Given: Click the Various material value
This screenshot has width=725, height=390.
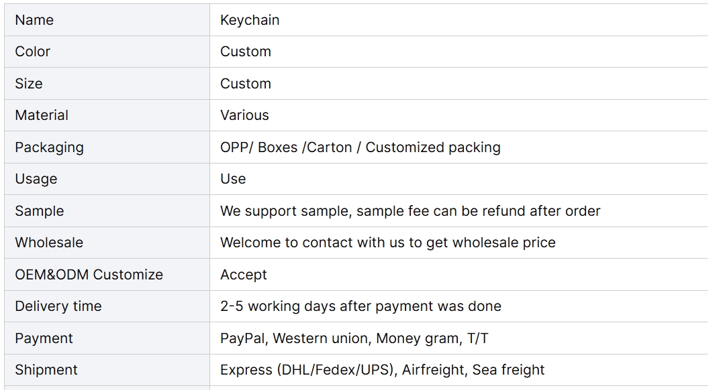Looking at the screenshot, I should click(x=244, y=115).
